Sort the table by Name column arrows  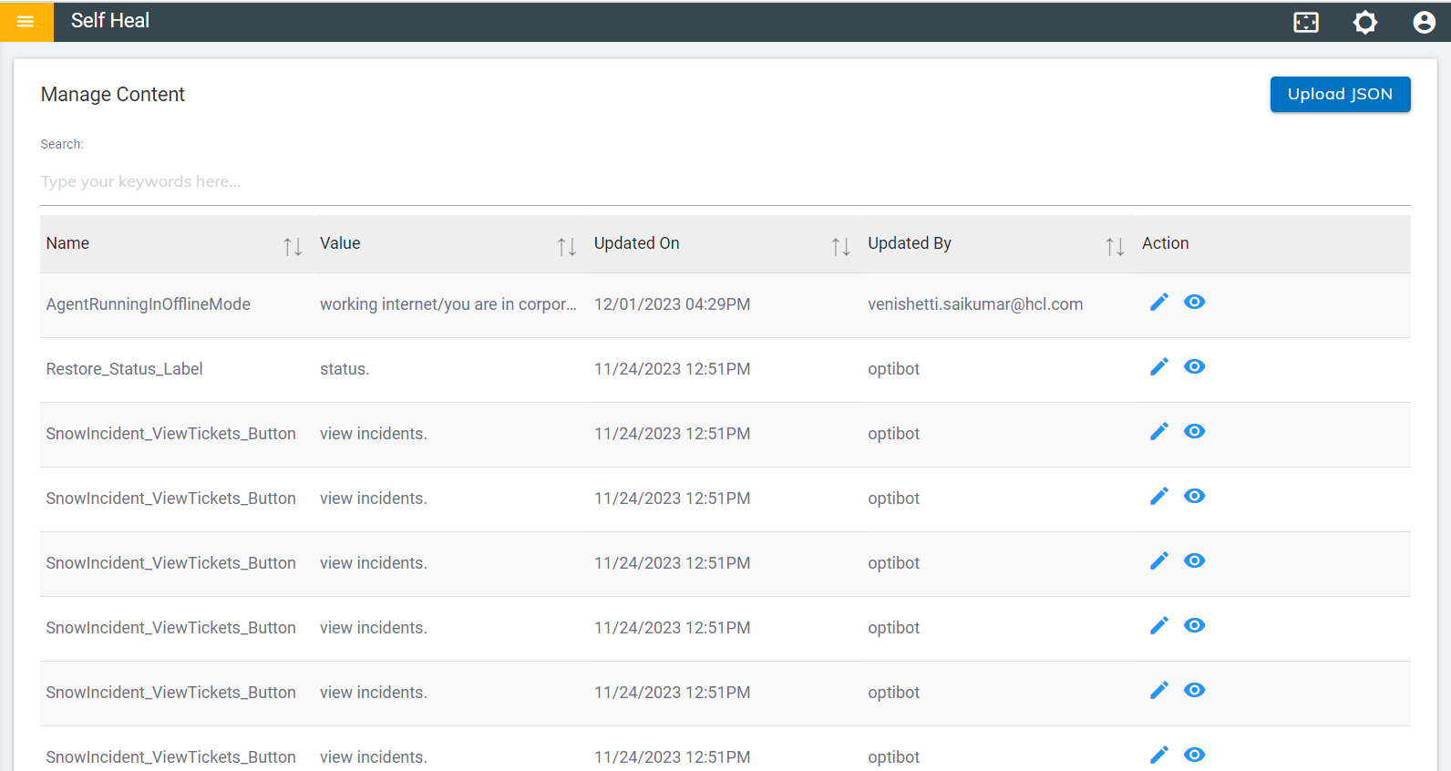coord(293,246)
